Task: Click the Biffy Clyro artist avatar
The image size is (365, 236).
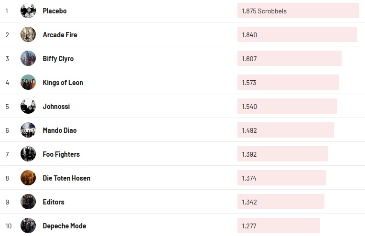Action: click(28, 58)
